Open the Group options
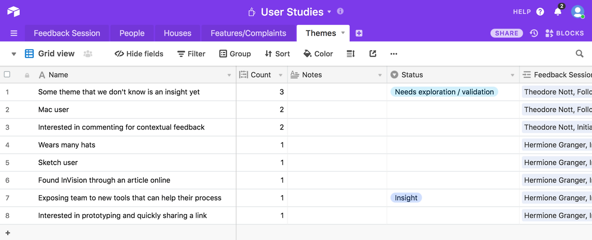 pos(235,54)
